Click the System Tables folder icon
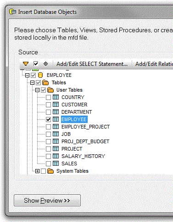Screen dimensions: 173x222 (50, 171)
